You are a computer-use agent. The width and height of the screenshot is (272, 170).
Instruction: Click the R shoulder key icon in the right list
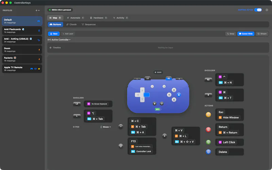tap(208, 95)
